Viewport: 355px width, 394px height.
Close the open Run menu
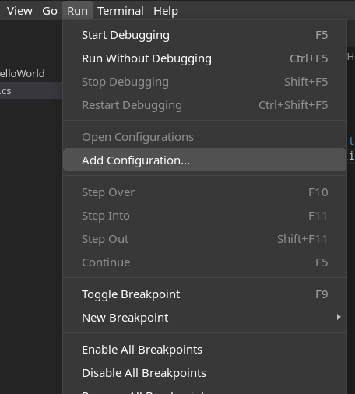(77, 11)
